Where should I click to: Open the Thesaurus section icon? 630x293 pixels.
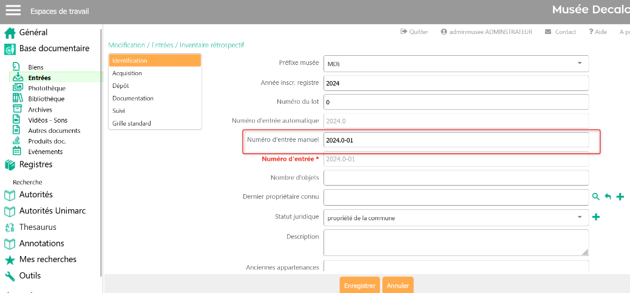pos(10,227)
